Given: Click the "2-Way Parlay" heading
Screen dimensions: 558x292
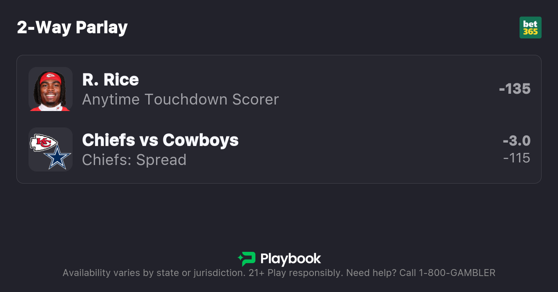Looking at the screenshot, I should 72,28.
